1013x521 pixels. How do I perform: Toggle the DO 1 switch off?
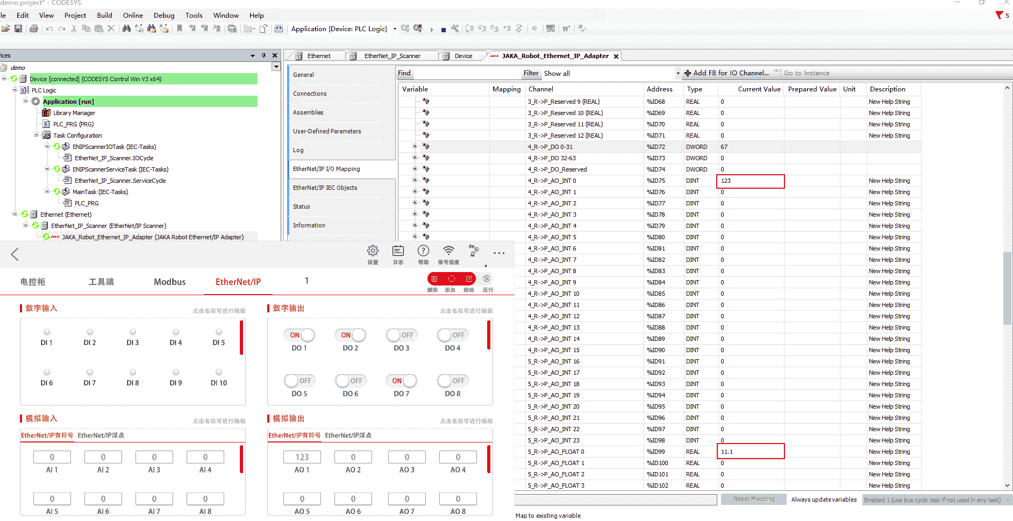tap(299, 336)
